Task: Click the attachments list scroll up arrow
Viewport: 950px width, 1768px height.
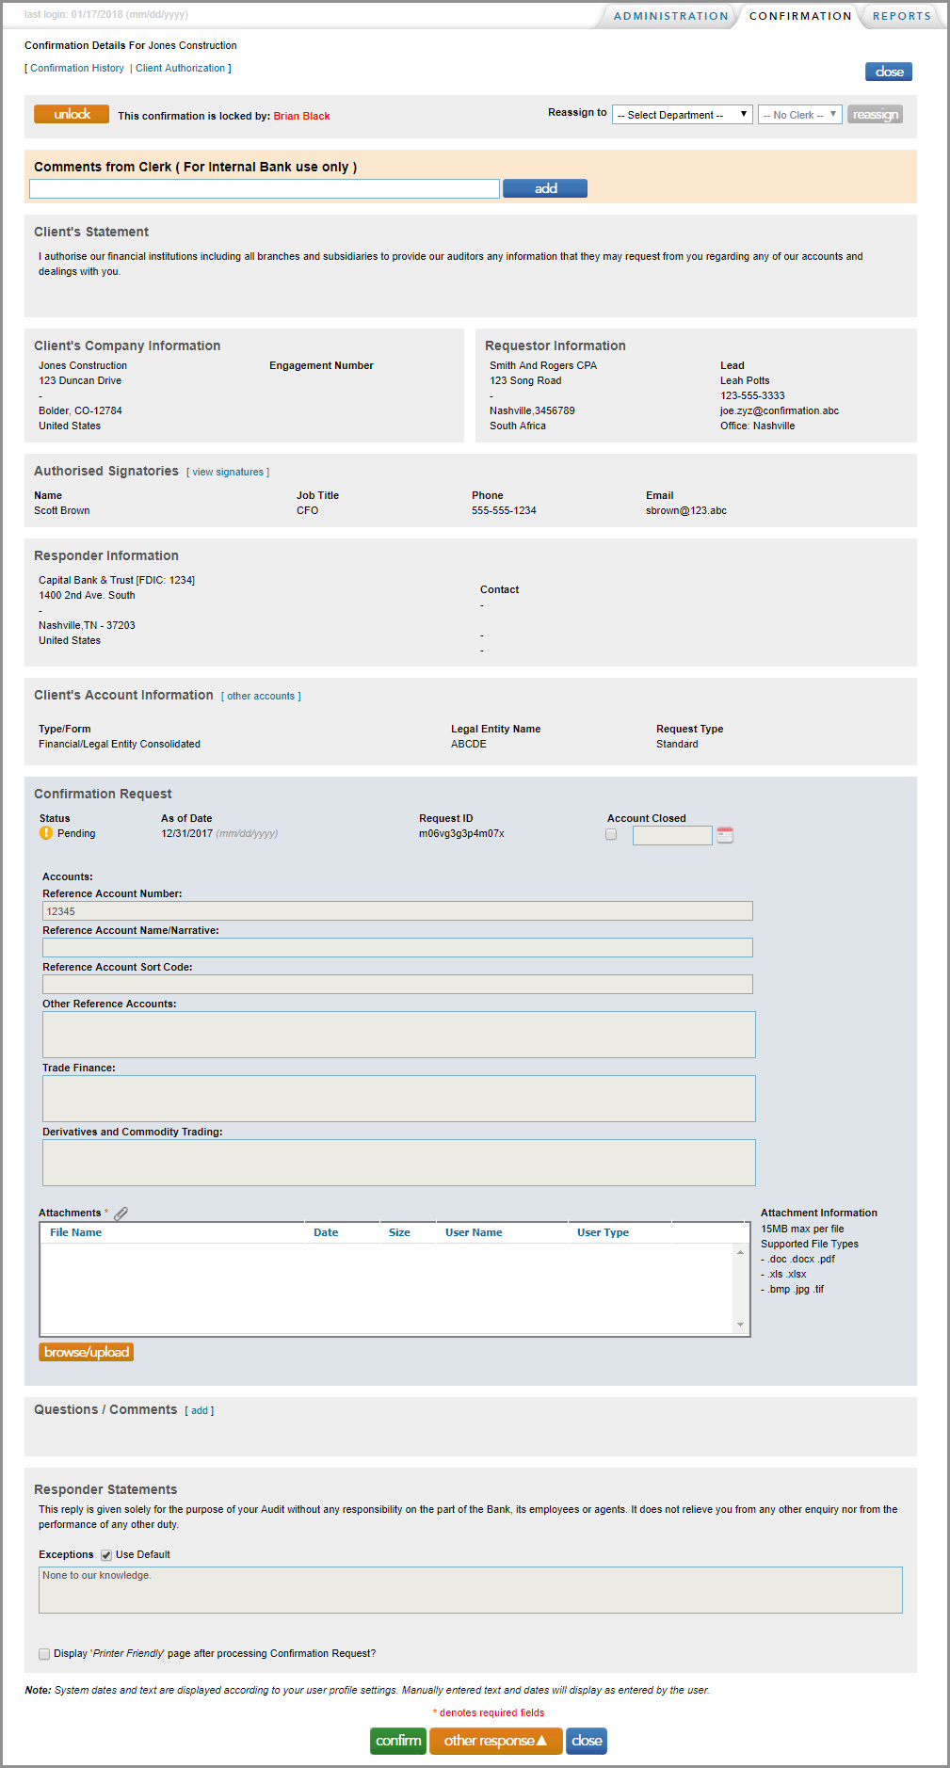Action: click(x=740, y=1252)
